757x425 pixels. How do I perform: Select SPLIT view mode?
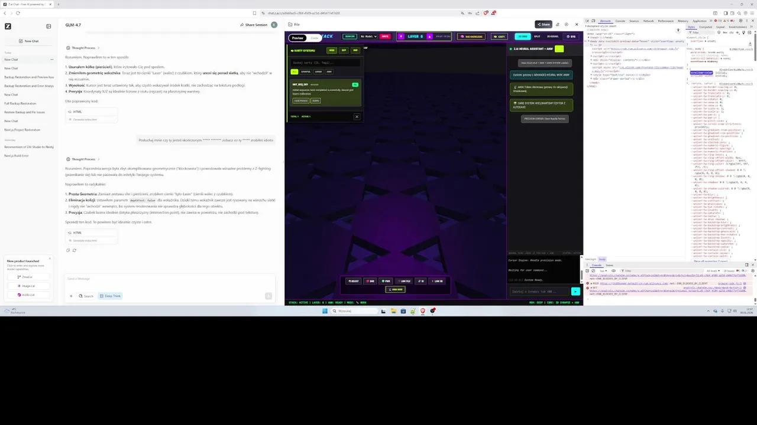pos(537,37)
